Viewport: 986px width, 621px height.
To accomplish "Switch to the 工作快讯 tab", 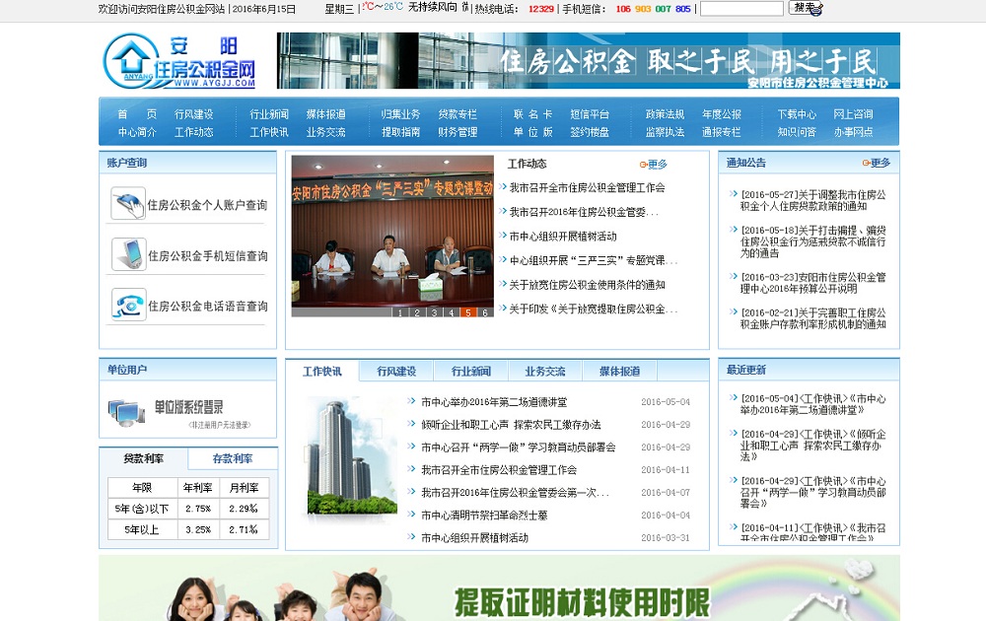I will click(x=322, y=372).
